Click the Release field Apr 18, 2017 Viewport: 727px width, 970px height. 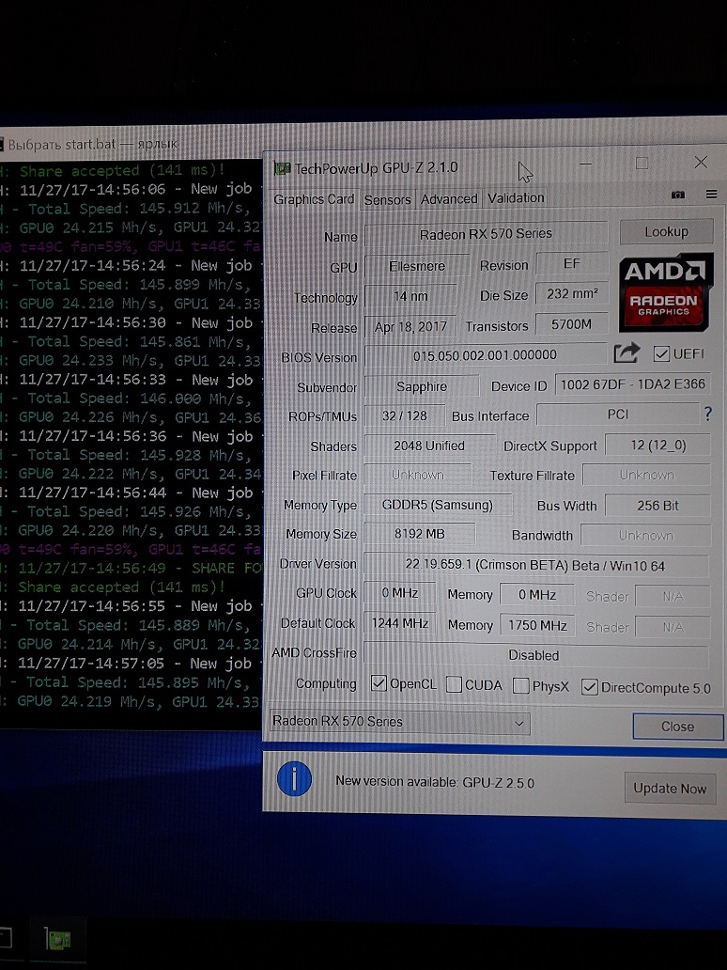410,327
